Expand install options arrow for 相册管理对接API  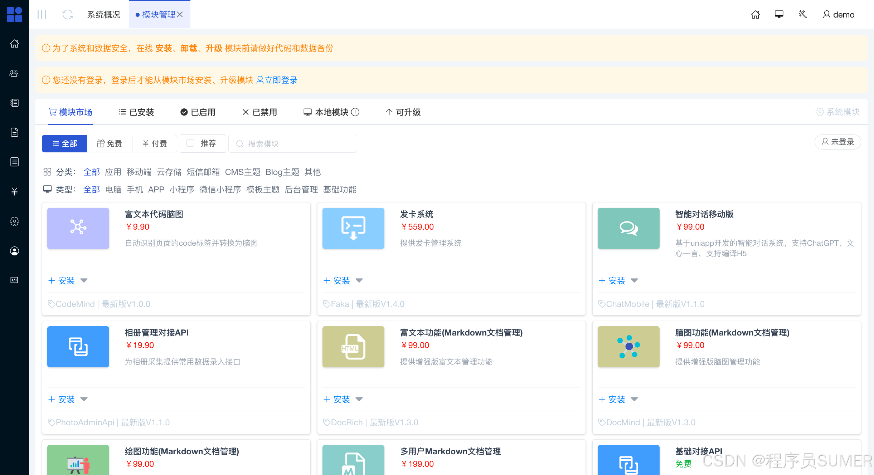tap(84, 399)
